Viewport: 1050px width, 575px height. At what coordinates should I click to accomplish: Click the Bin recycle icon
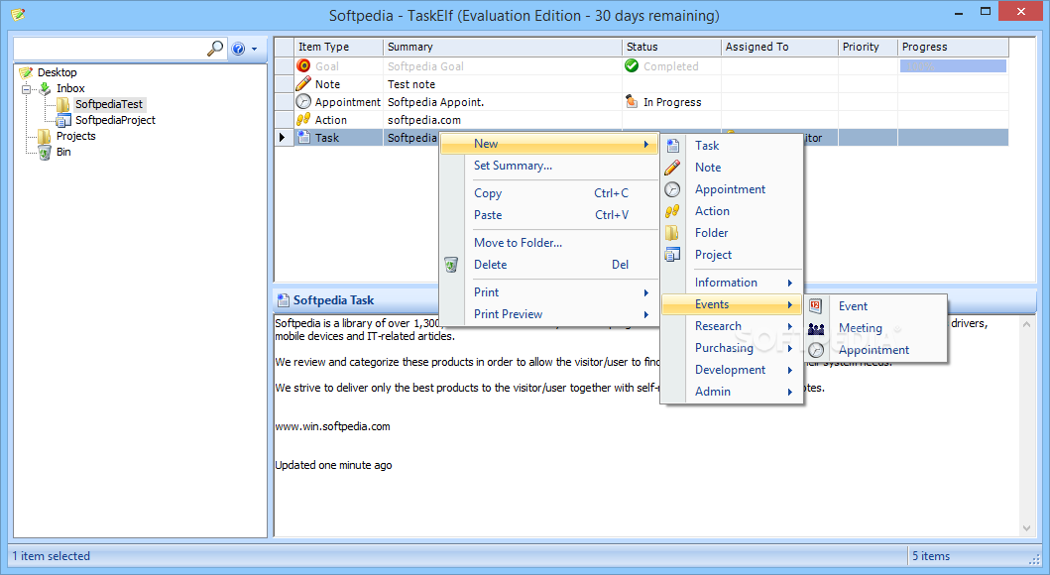(45, 152)
